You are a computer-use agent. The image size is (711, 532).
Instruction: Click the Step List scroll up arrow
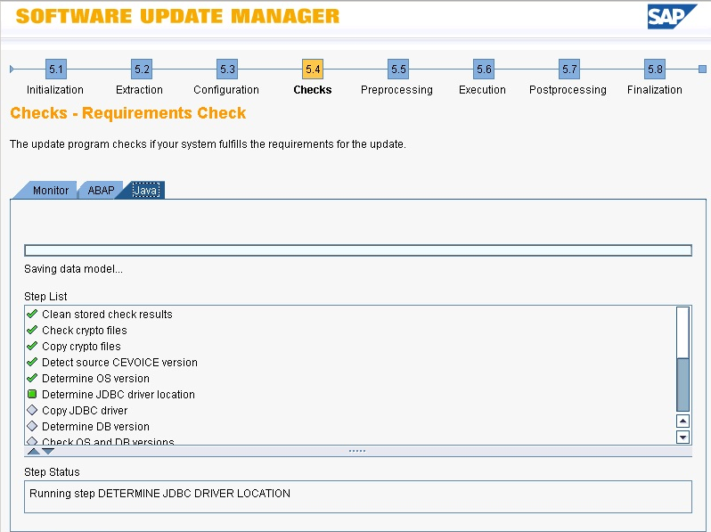(x=682, y=421)
